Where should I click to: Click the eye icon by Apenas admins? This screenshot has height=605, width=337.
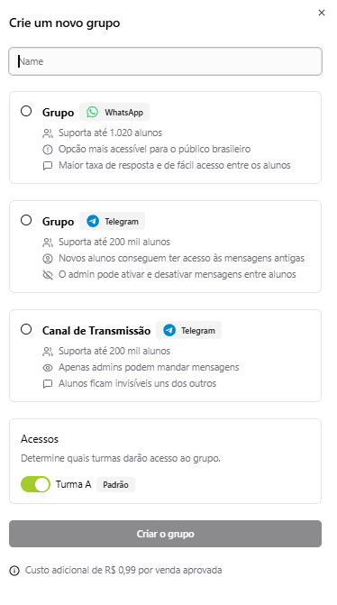(48, 368)
